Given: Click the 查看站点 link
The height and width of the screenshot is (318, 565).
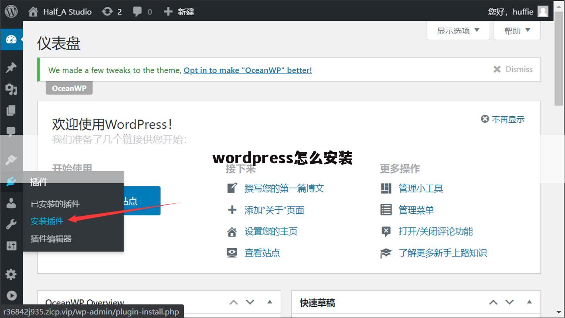Looking at the screenshot, I should (262, 253).
